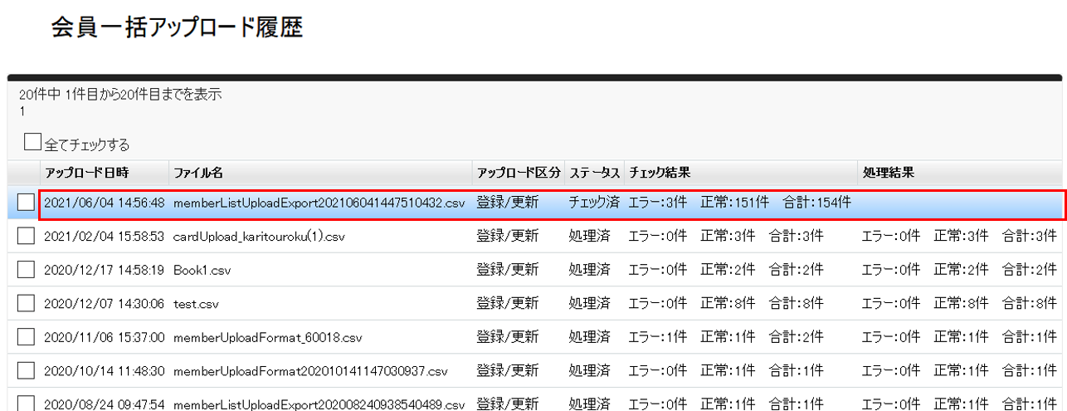
Task: Select the checkbox for the 2020/08/24 upload row
Action: [26, 404]
